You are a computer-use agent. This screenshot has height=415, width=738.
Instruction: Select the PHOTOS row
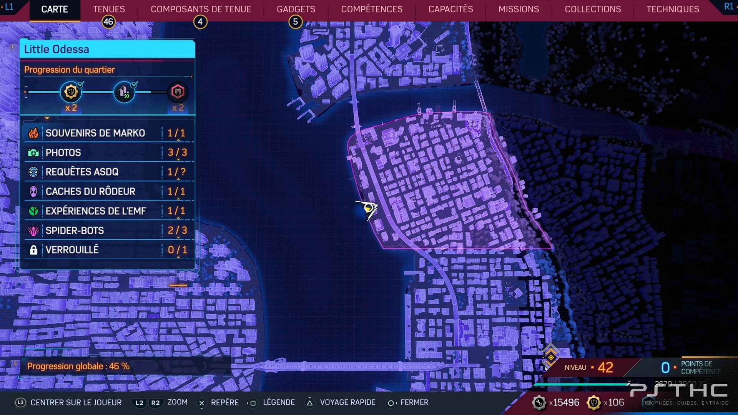[x=109, y=153]
